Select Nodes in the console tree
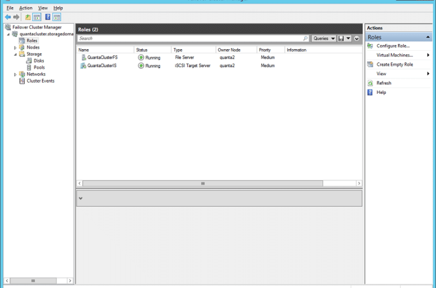This screenshot has width=436, height=288. 33,47
